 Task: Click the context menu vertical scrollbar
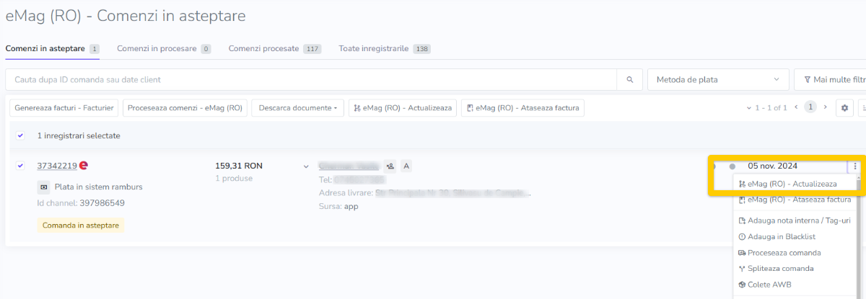pos(858,236)
